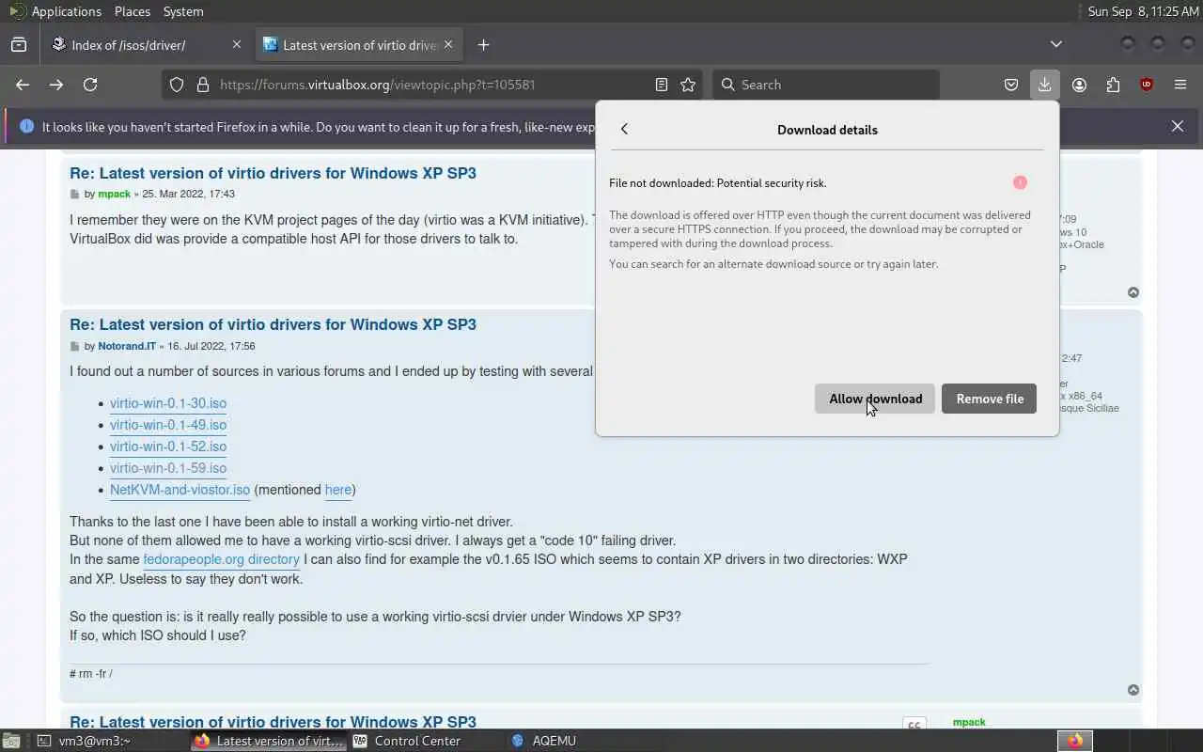1203x752 pixels.
Task: List all tabs with the dropdown chevron
Action: (x=1056, y=44)
